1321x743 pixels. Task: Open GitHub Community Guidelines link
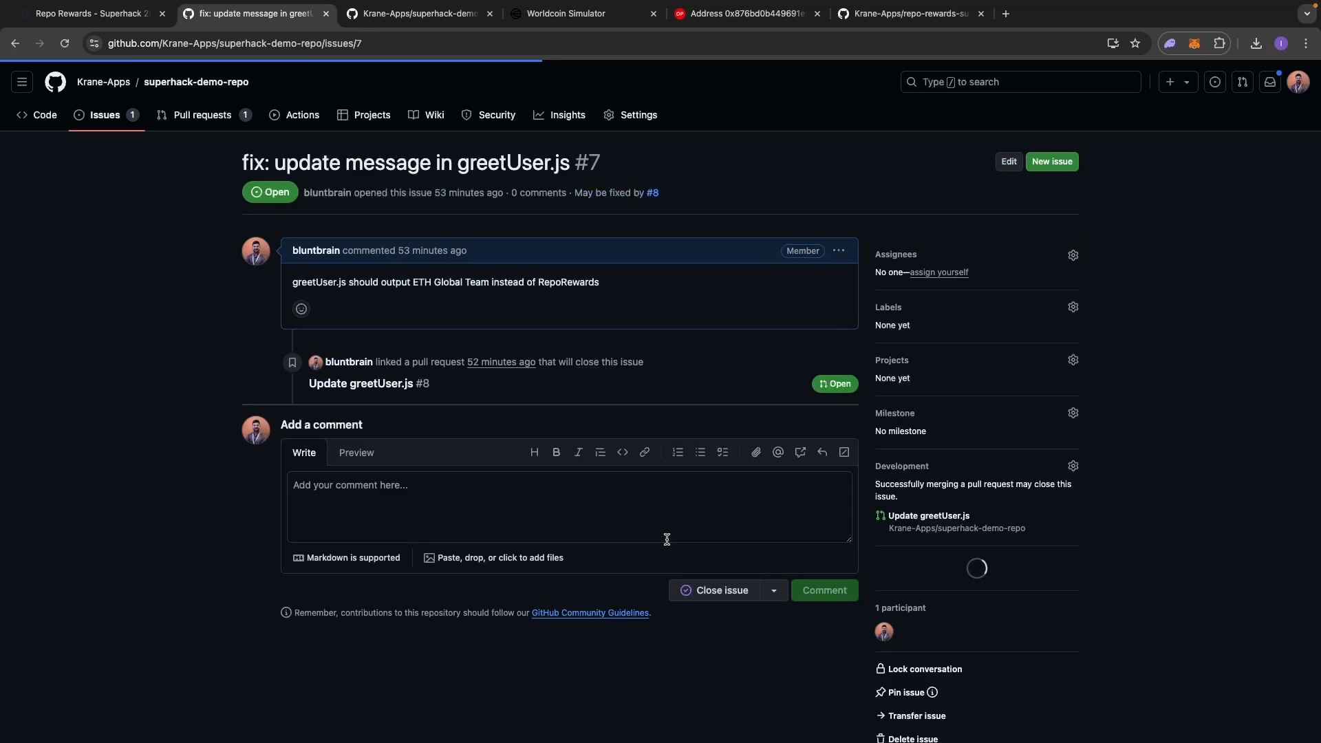coord(590,613)
